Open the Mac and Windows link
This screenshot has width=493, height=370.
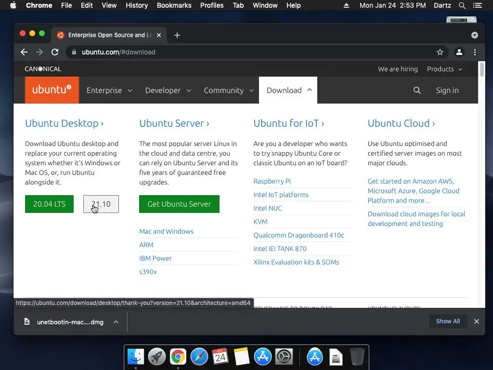pyautogui.click(x=166, y=231)
